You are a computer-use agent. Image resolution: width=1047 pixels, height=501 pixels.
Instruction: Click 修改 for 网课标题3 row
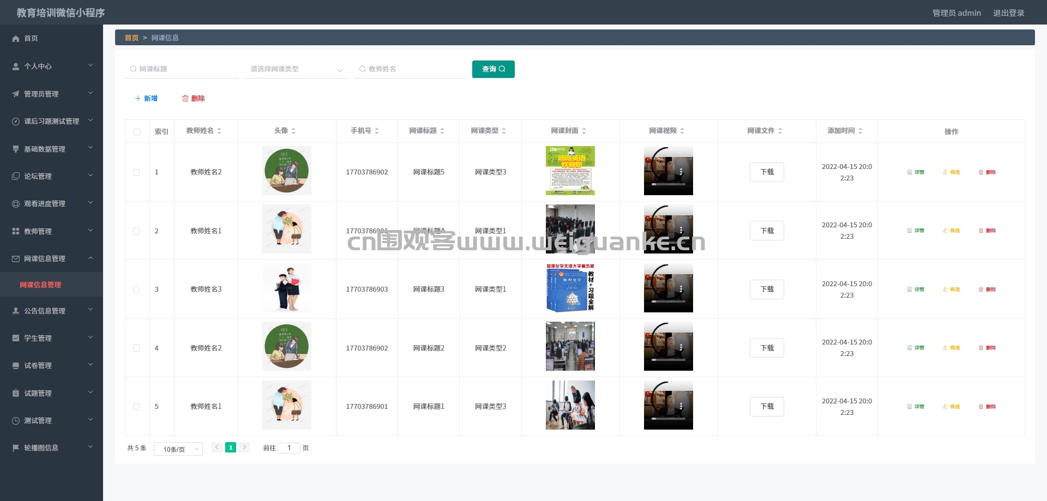pyautogui.click(x=952, y=289)
